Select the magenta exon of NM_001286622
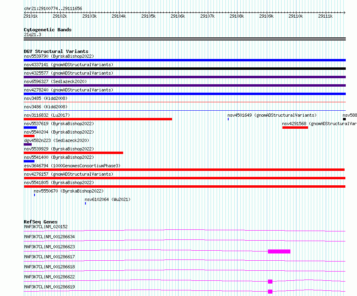The height and width of the screenshot is (296, 357). [270, 282]
